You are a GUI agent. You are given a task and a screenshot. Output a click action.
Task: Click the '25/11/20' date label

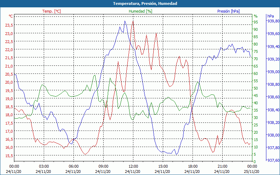pyautogui.click(x=251, y=171)
